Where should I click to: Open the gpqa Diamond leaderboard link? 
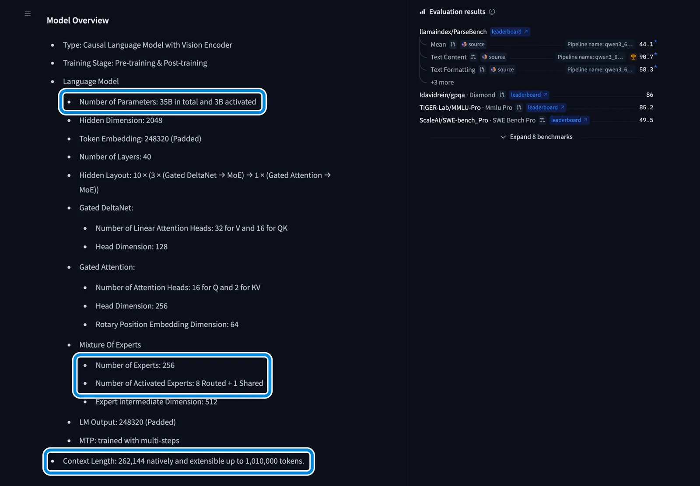coord(529,95)
